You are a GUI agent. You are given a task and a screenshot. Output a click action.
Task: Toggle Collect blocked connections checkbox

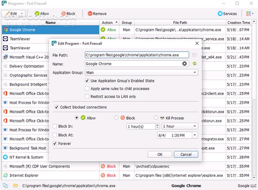pos(56,107)
